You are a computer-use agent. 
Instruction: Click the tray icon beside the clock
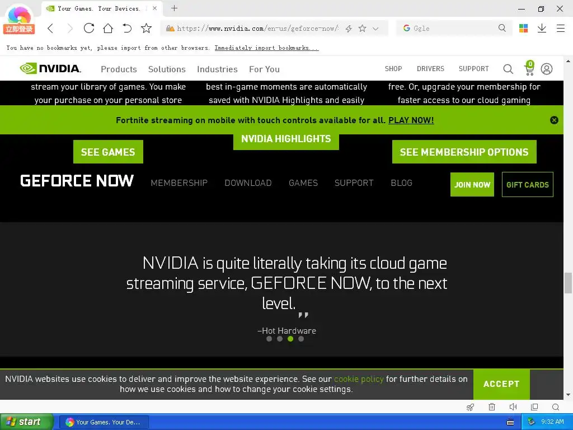[531, 422]
